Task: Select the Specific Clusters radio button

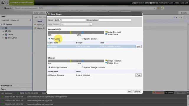Action: [x=83, y=39]
